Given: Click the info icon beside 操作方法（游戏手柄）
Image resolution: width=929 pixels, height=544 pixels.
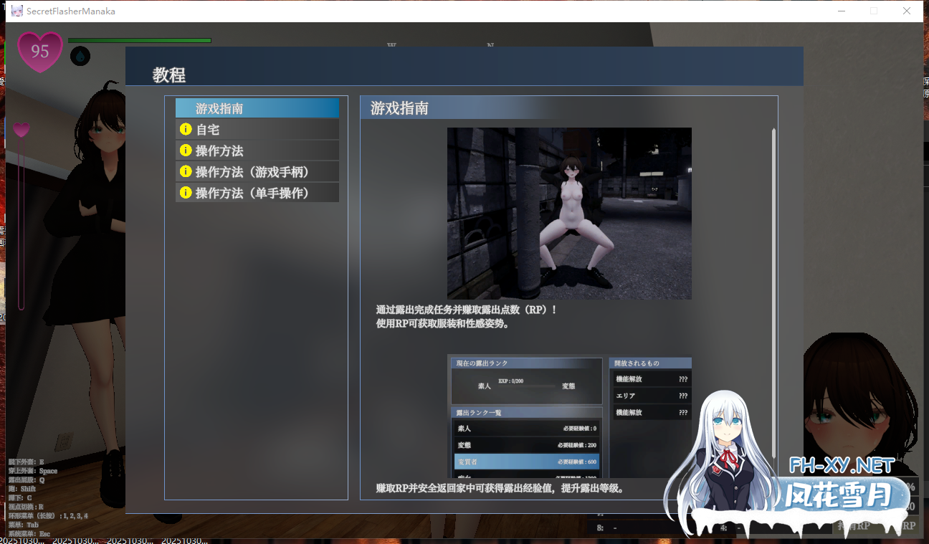Looking at the screenshot, I should tap(187, 171).
